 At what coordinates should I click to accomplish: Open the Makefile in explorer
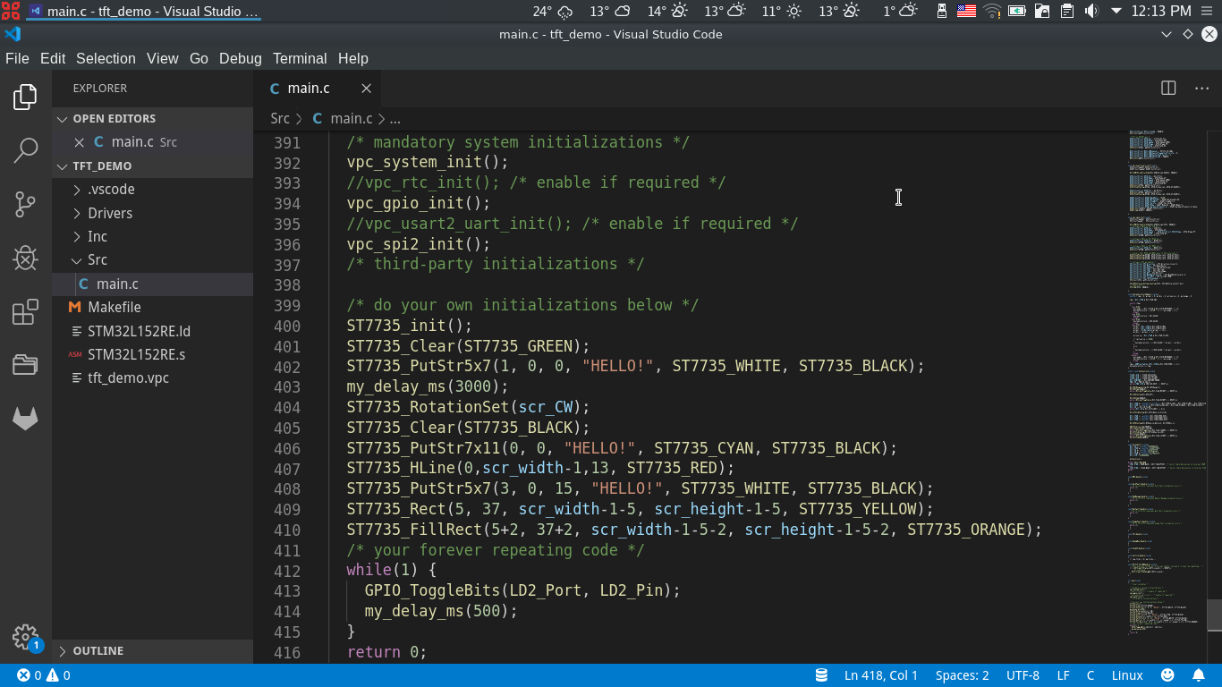coord(115,307)
